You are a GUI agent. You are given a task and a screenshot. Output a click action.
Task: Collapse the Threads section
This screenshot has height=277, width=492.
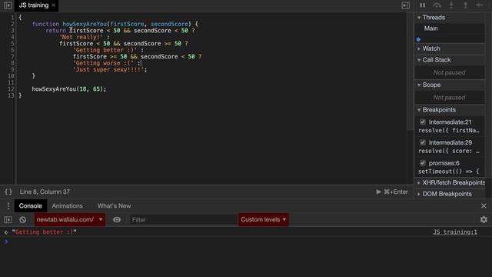pos(450,18)
